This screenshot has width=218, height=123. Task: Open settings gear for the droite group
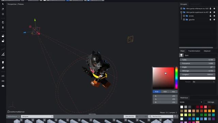click(214, 16)
